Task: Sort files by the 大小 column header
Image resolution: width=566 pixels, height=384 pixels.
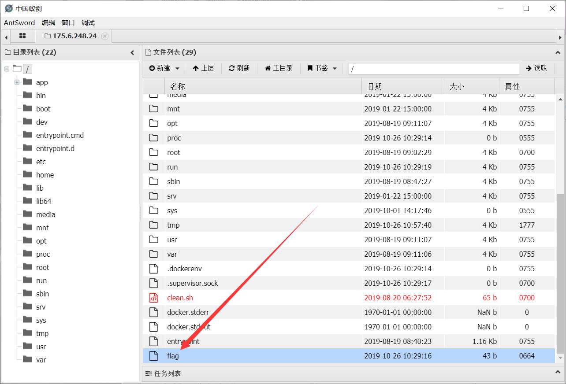Action: tap(472, 86)
